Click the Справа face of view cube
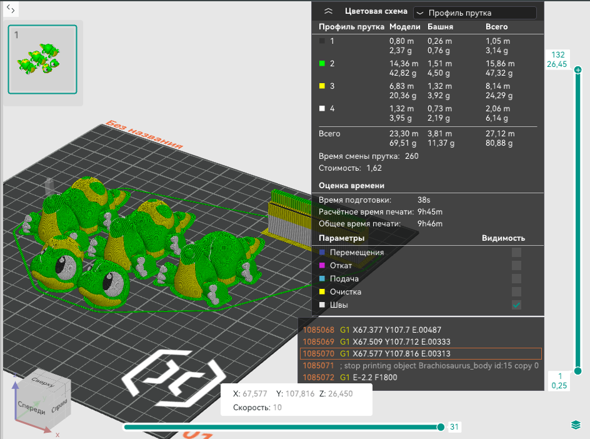 tap(59, 406)
